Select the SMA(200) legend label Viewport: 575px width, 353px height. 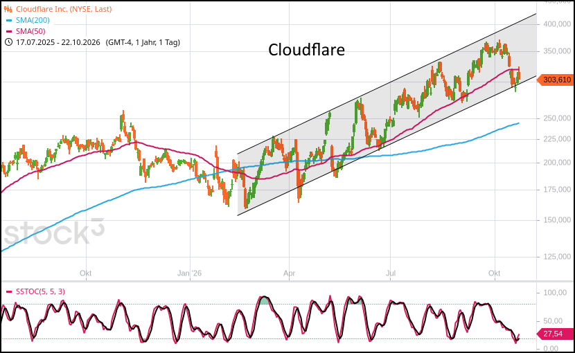(33, 20)
